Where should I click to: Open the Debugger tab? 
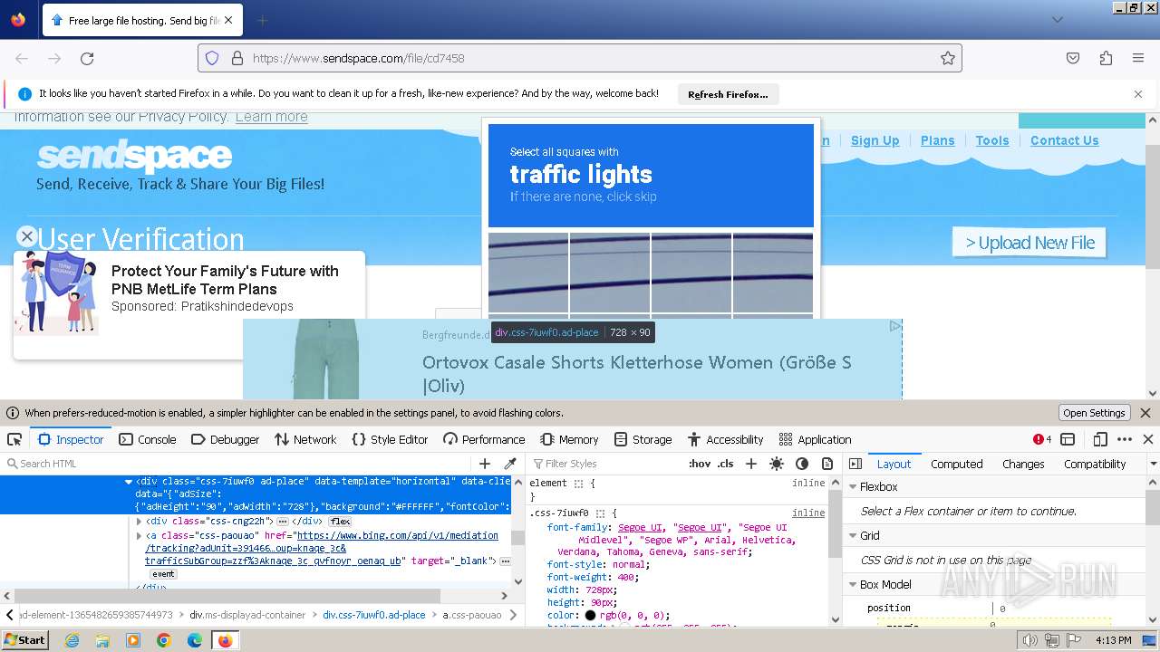coord(225,439)
